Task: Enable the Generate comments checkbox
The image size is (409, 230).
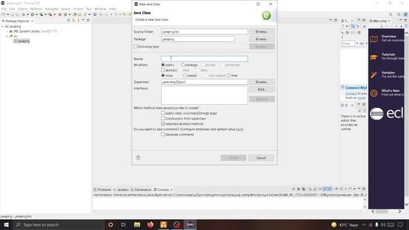Action: pyautogui.click(x=163, y=135)
